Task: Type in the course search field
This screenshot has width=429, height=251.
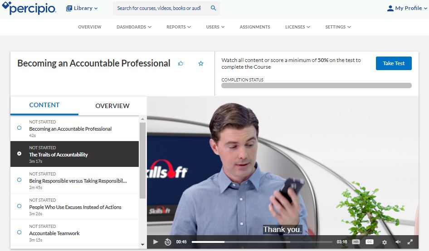Action: tap(160, 8)
